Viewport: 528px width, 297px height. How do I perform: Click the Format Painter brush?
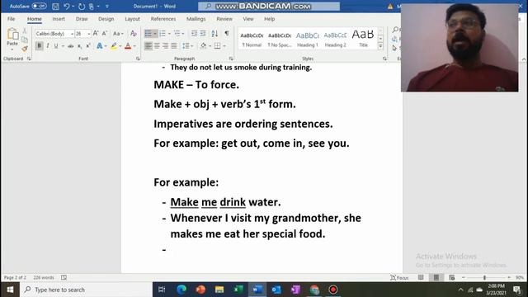[25, 49]
